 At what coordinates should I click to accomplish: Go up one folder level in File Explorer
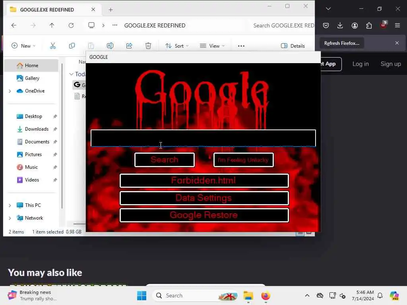pyautogui.click(x=52, y=25)
